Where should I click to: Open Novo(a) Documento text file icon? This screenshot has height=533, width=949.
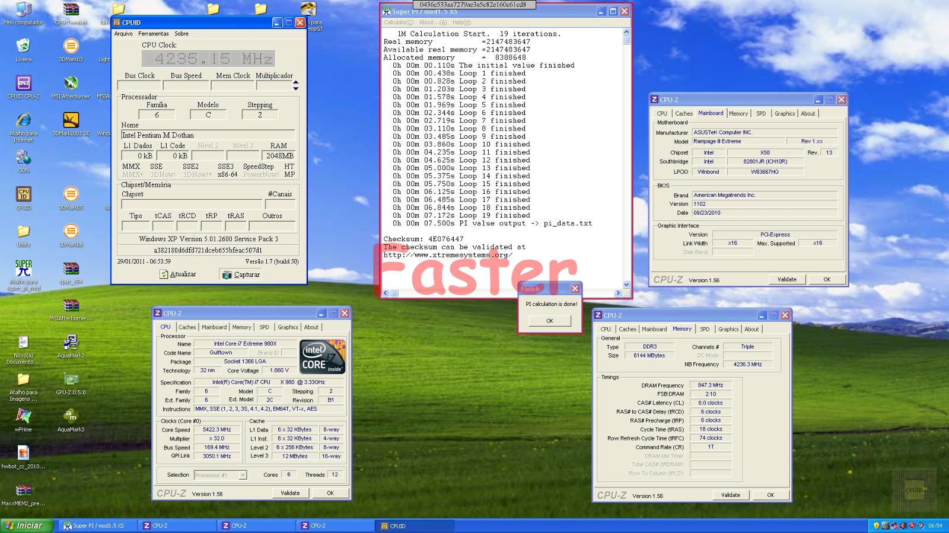23,350
